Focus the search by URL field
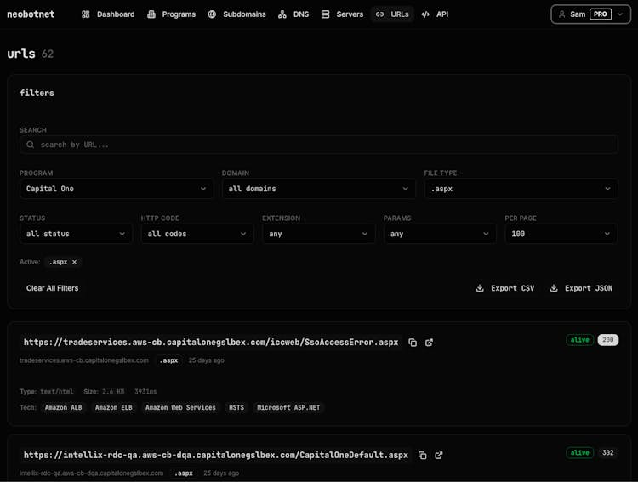This screenshot has height=482, width=638. tap(319, 145)
